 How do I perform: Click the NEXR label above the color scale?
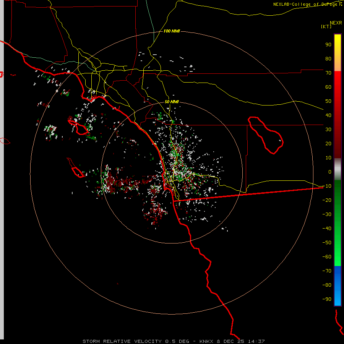[x=336, y=23]
